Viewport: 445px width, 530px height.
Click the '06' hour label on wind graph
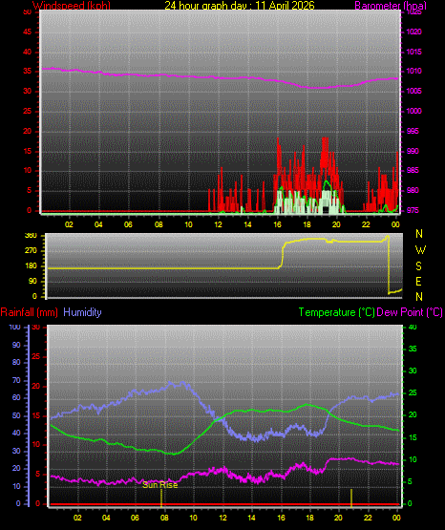pos(128,224)
